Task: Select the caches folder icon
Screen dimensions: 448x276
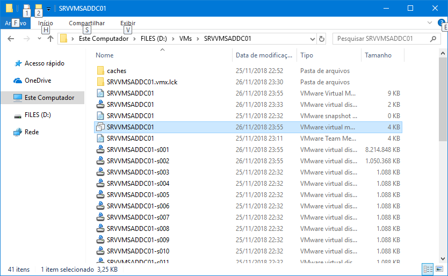Action: (x=100, y=71)
